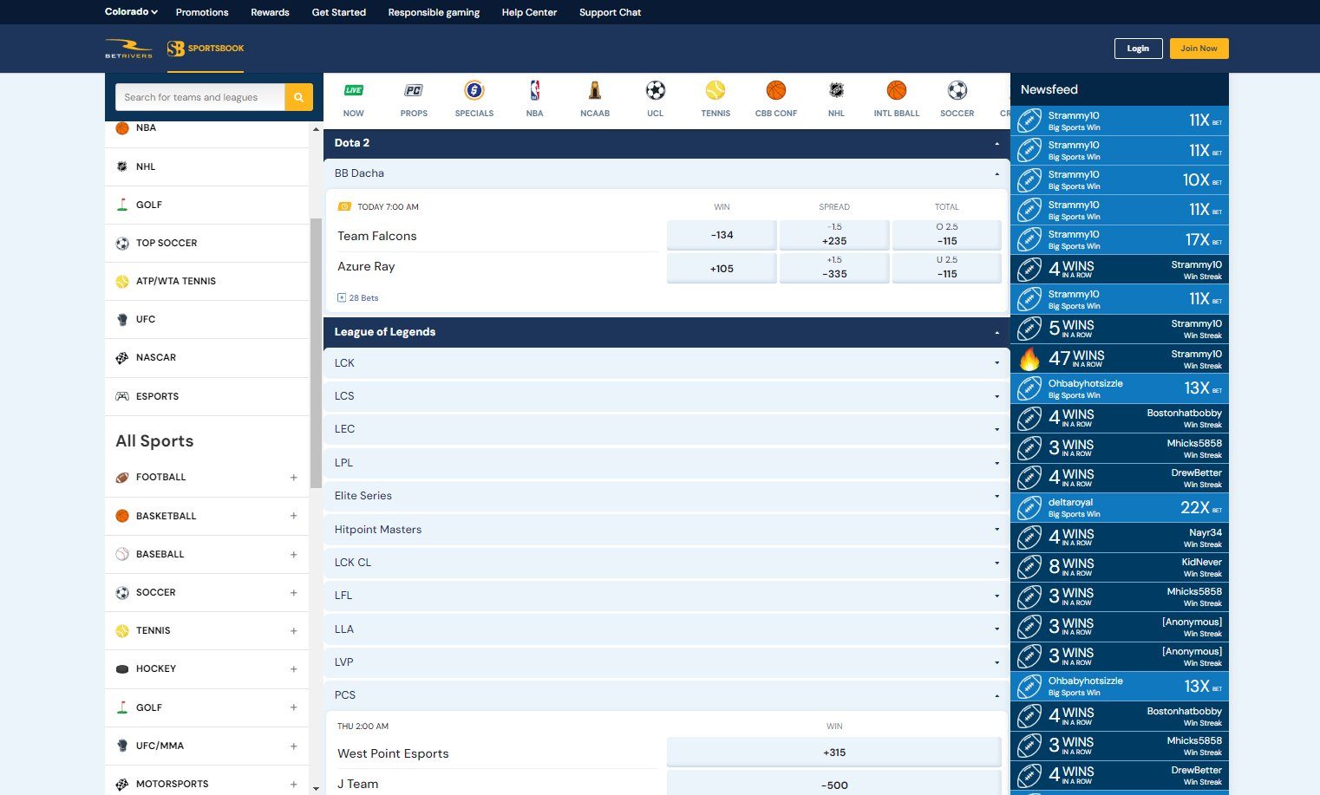Image resolution: width=1320 pixels, height=795 pixels.
Task: Open the Colorado state dropdown
Action: [131, 12]
